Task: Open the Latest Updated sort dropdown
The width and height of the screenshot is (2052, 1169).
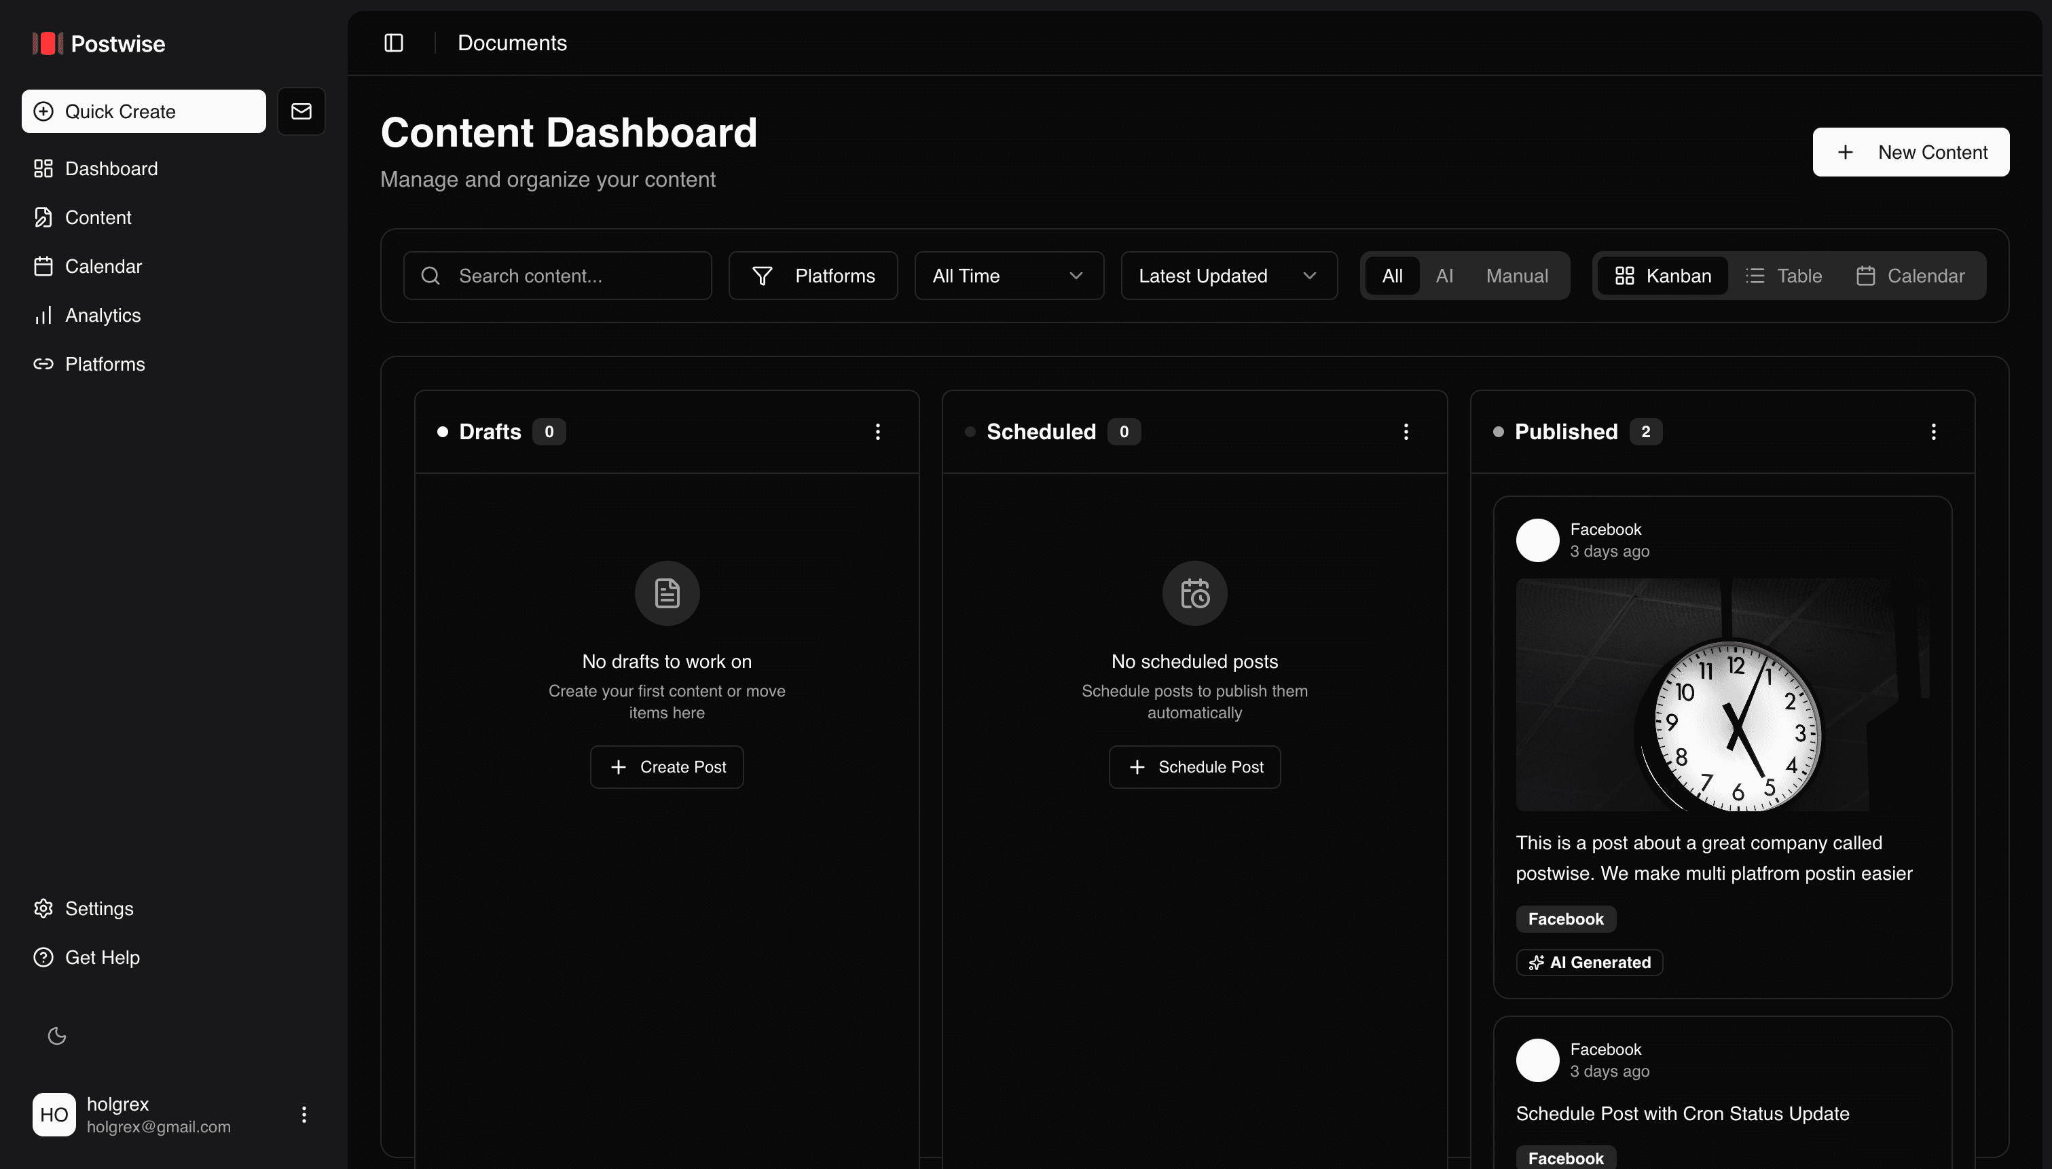Action: click(x=1228, y=276)
